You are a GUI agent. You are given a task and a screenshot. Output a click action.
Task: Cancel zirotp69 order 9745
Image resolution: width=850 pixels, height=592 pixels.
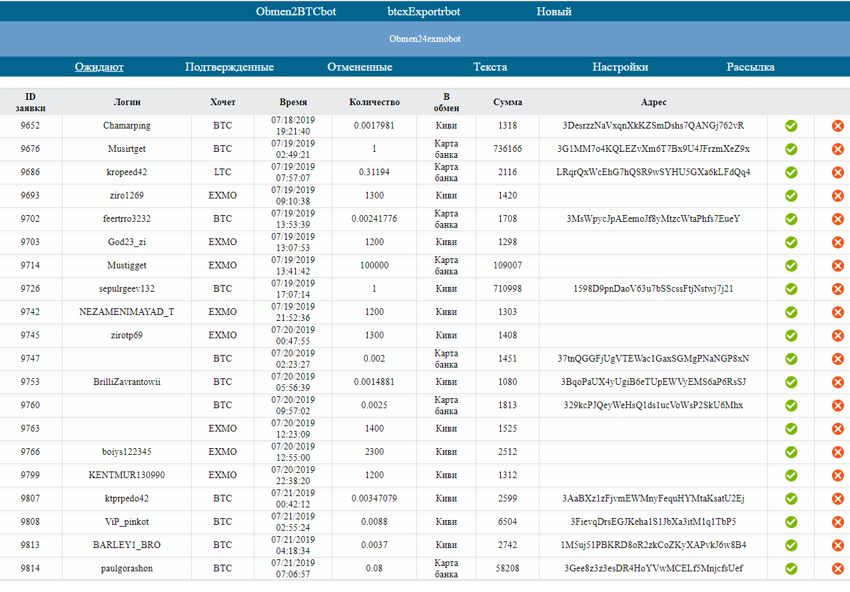(838, 336)
